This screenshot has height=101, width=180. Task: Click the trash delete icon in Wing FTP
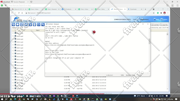click(34, 25)
